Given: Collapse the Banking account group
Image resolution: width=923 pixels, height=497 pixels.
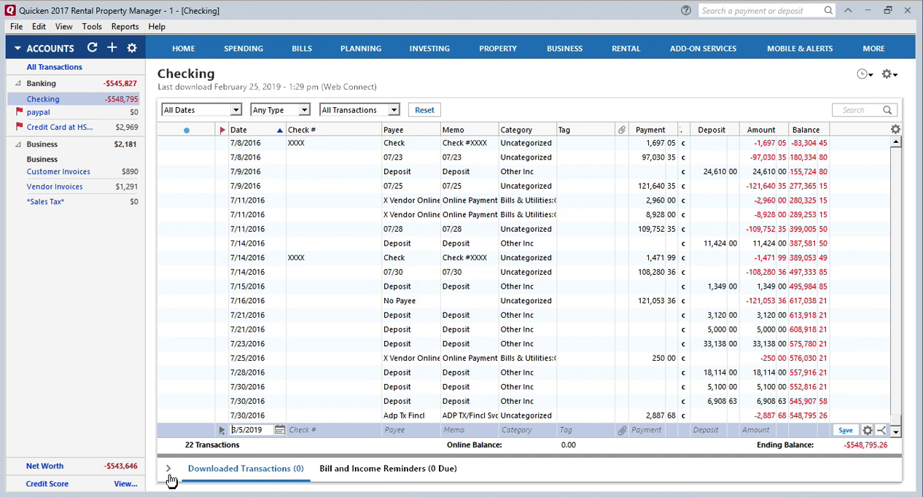Looking at the screenshot, I should point(19,83).
